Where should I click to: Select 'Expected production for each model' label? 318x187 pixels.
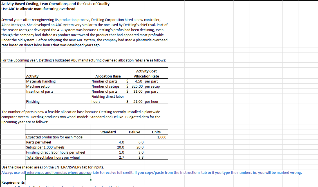pyautogui.click(x=55, y=137)
